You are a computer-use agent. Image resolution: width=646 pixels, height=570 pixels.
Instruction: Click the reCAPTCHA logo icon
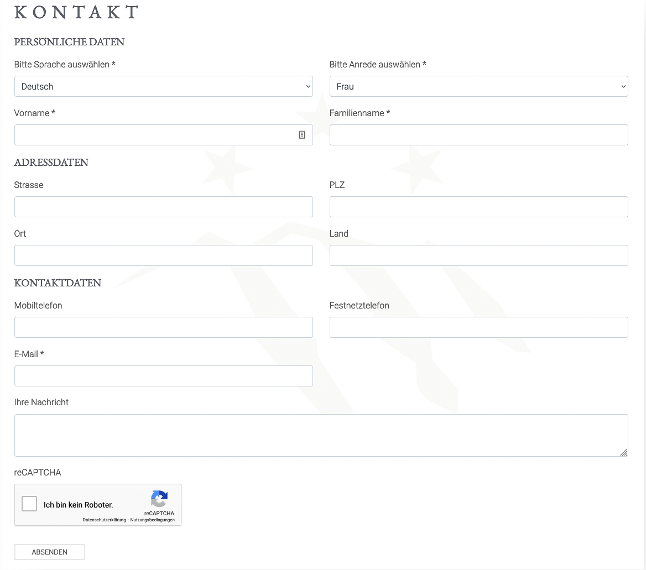click(159, 499)
